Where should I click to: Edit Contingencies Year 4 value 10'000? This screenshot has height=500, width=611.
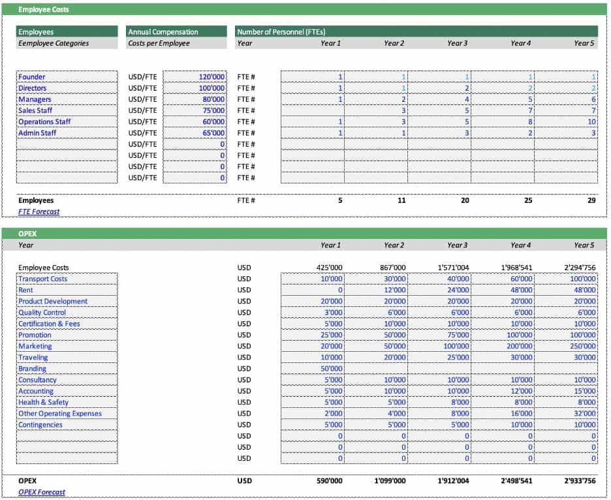(x=502, y=425)
